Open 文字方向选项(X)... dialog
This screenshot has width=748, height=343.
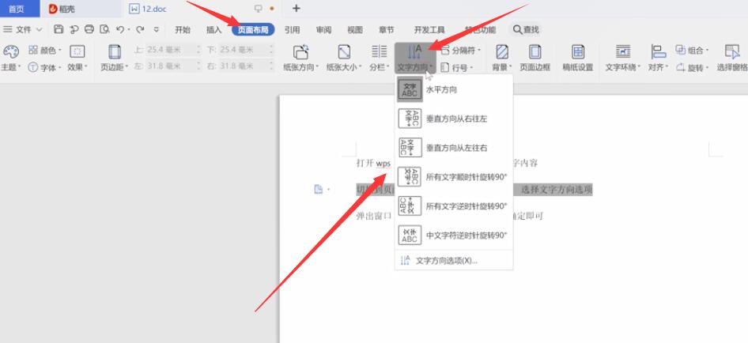pyautogui.click(x=454, y=261)
